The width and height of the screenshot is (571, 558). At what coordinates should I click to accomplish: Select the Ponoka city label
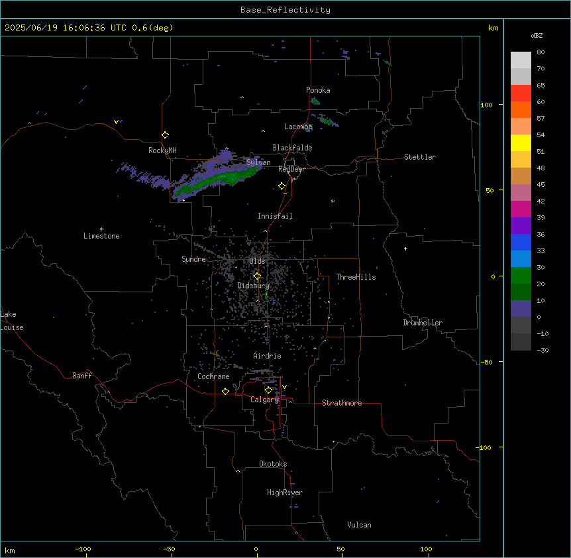tap(318, 90)
